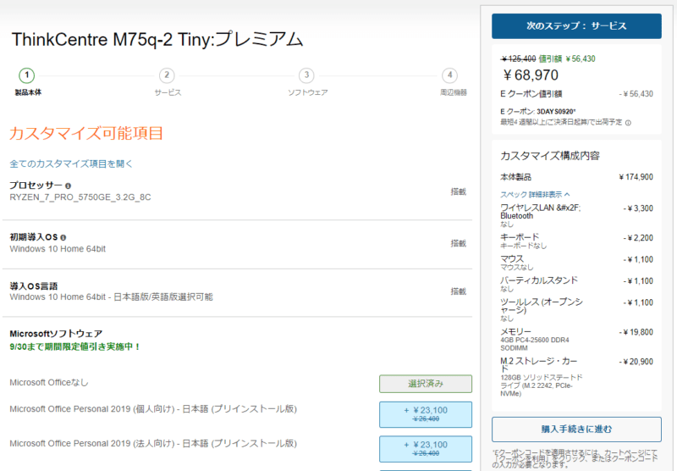Add Office Personal 2019 法人向け option
This screenshot has width=677, height=471.
426,449
